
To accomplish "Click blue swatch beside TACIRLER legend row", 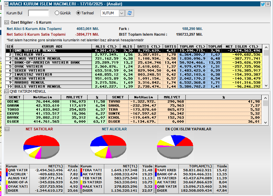I will point(7,174).
